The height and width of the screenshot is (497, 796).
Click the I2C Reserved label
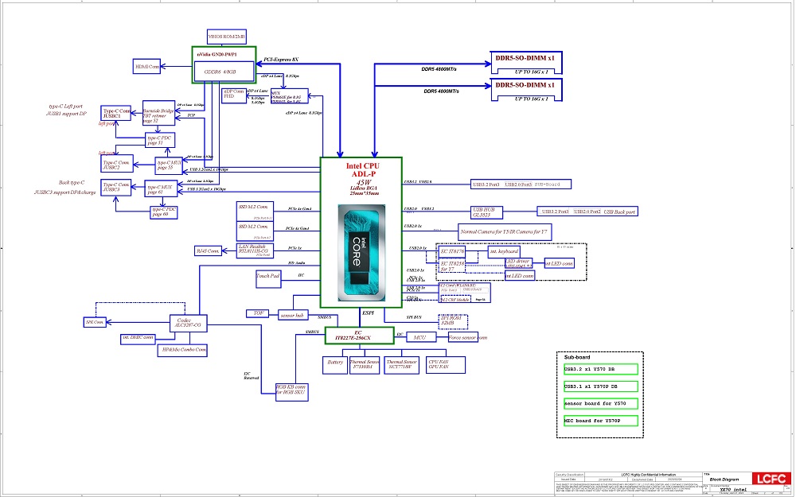pos(252,376)
